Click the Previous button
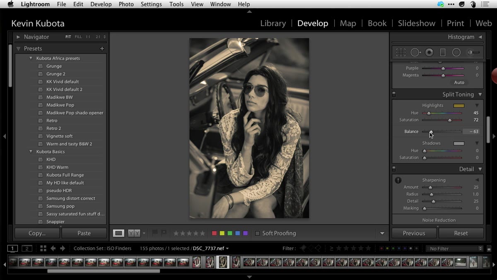Screen dimensions: 497x280 click(414, 233)
